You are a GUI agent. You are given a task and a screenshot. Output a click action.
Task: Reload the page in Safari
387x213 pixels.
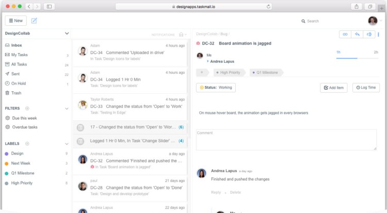click(x=268, y=7)
